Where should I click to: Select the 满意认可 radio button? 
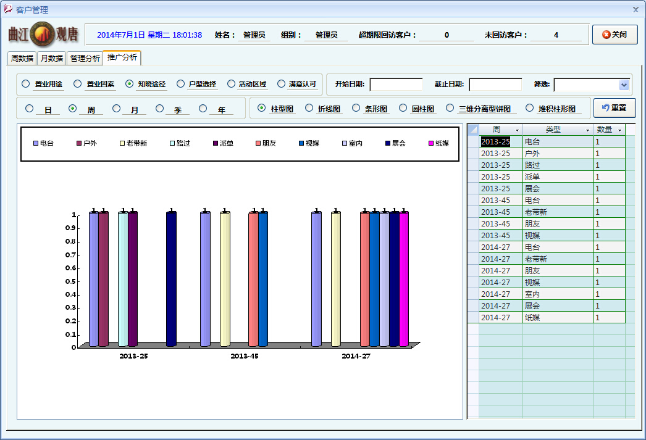[281, 83]
